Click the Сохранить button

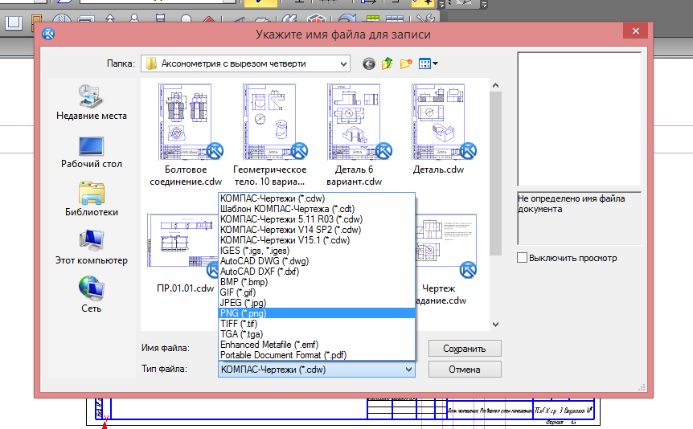click(x=465, y=349)
